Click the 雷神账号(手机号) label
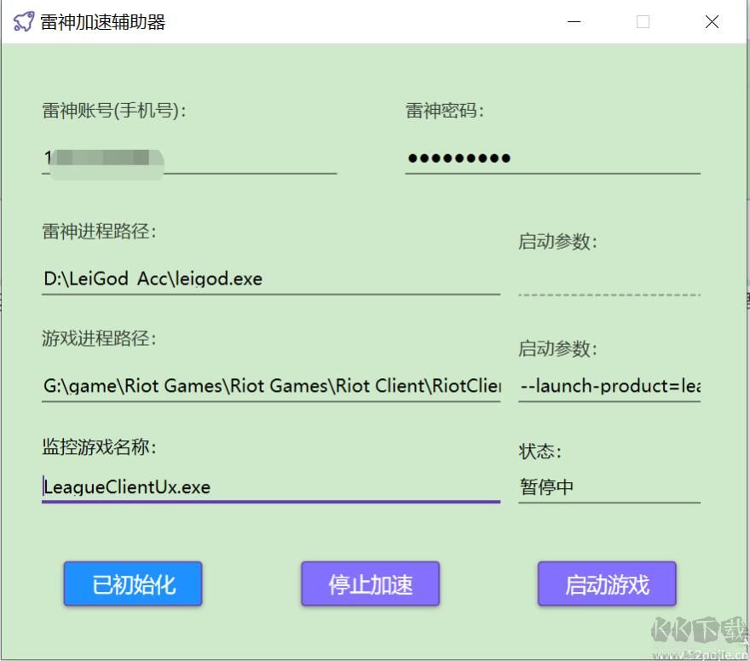 click(114, 111)
